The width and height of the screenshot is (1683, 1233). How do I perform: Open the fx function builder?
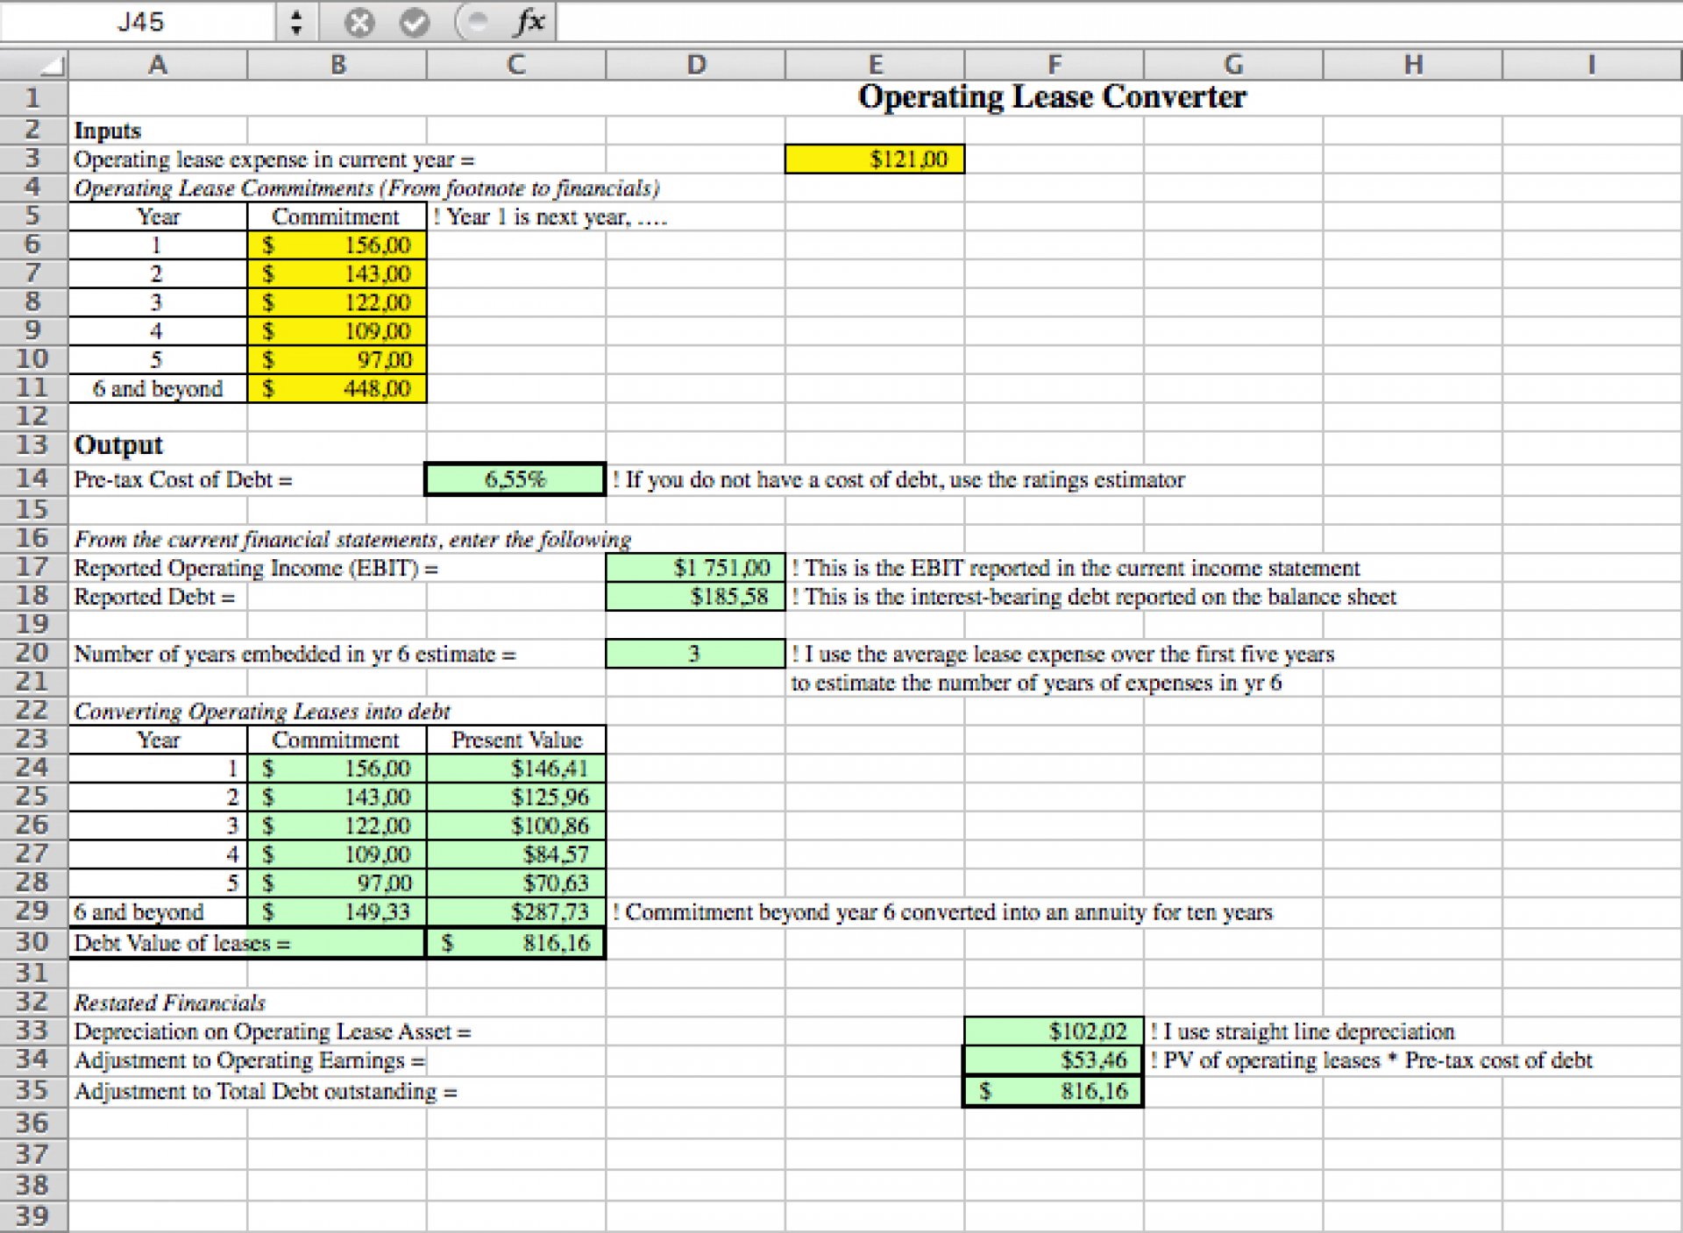(x=529, y=22)
